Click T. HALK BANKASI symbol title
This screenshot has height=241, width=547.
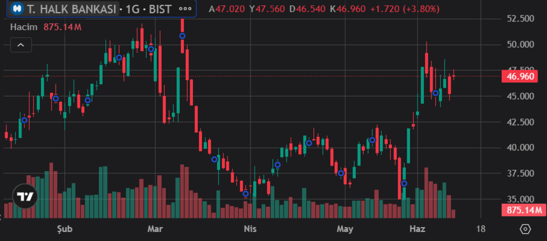(x=72, y=9)
